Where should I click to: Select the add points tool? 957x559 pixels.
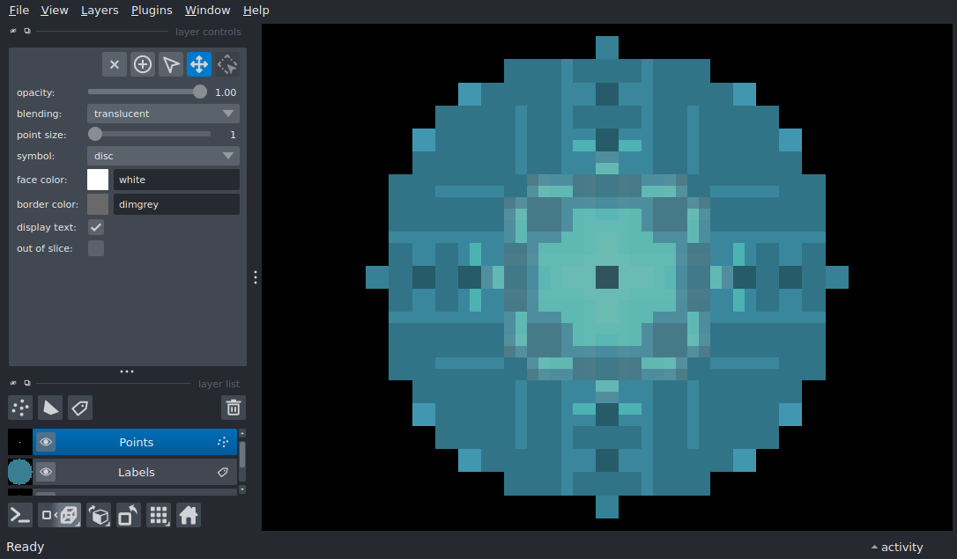tap(142, 64)
